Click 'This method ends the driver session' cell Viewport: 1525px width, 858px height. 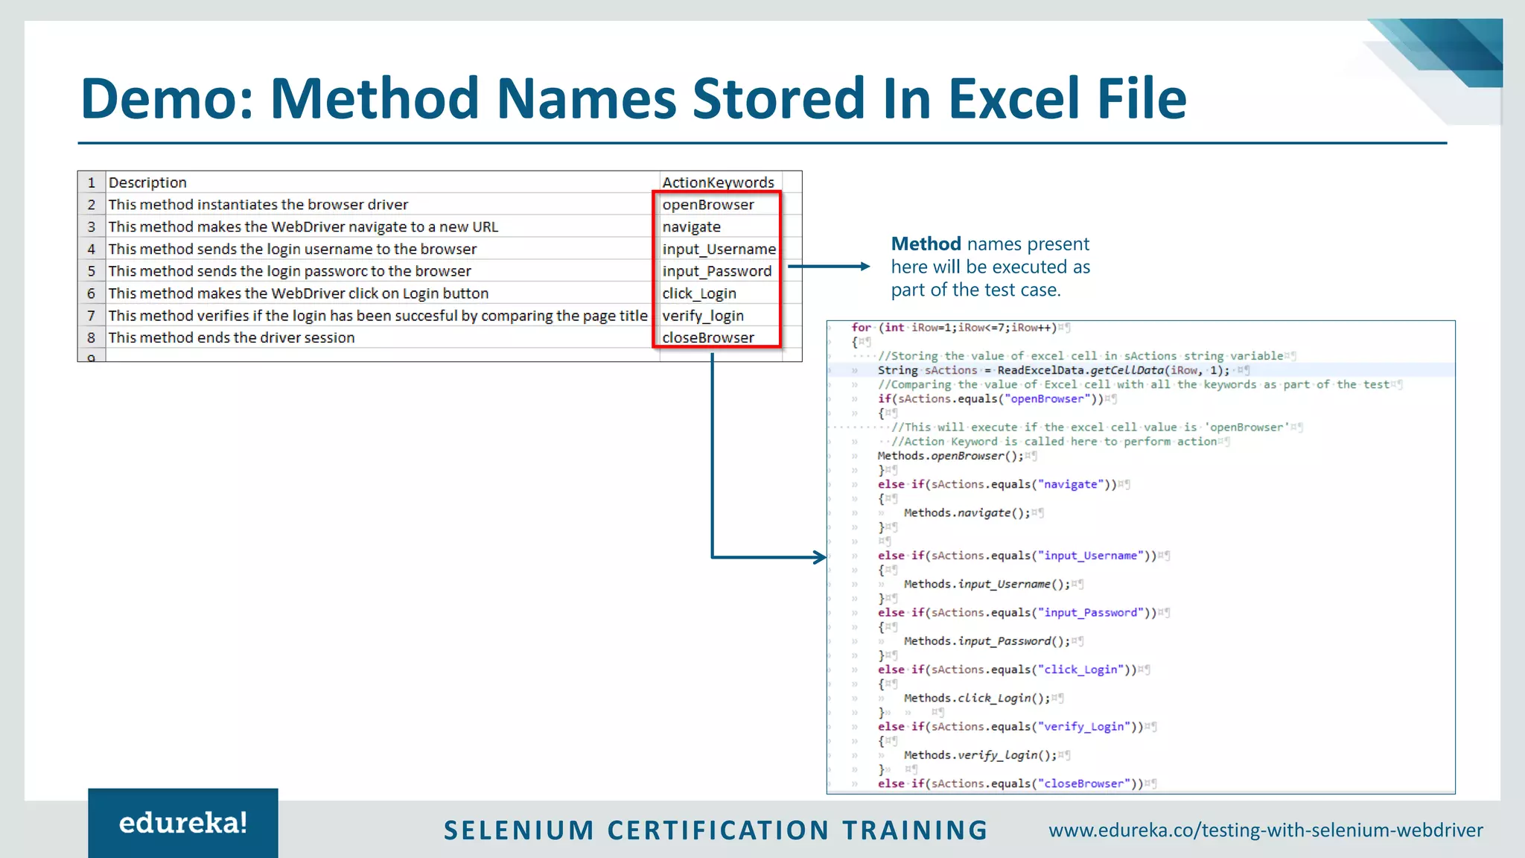point(382,337)
